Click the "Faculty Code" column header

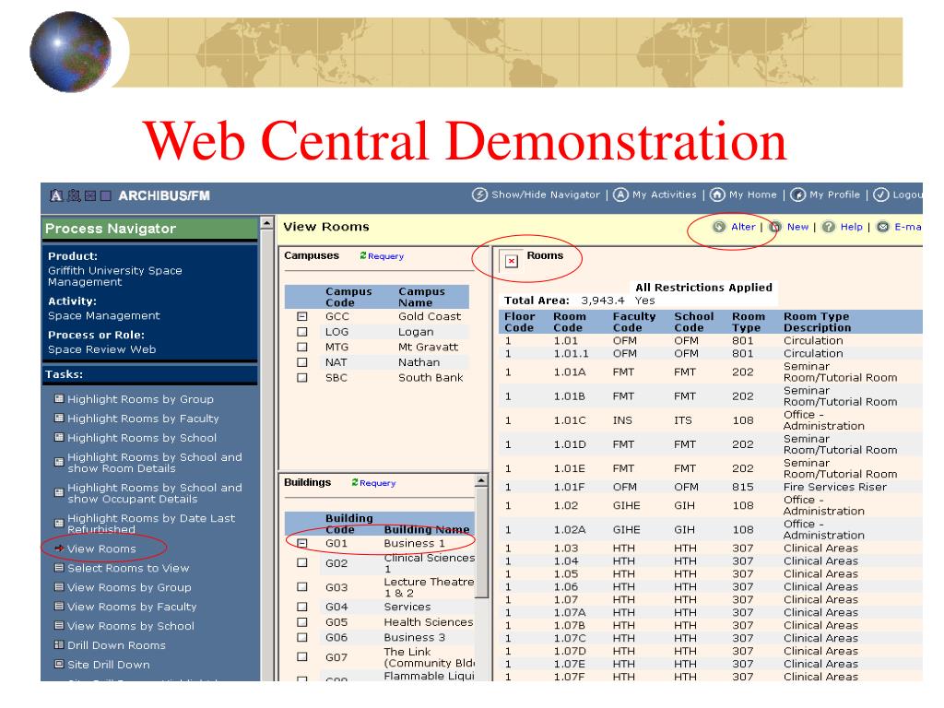tap(634, 322)
